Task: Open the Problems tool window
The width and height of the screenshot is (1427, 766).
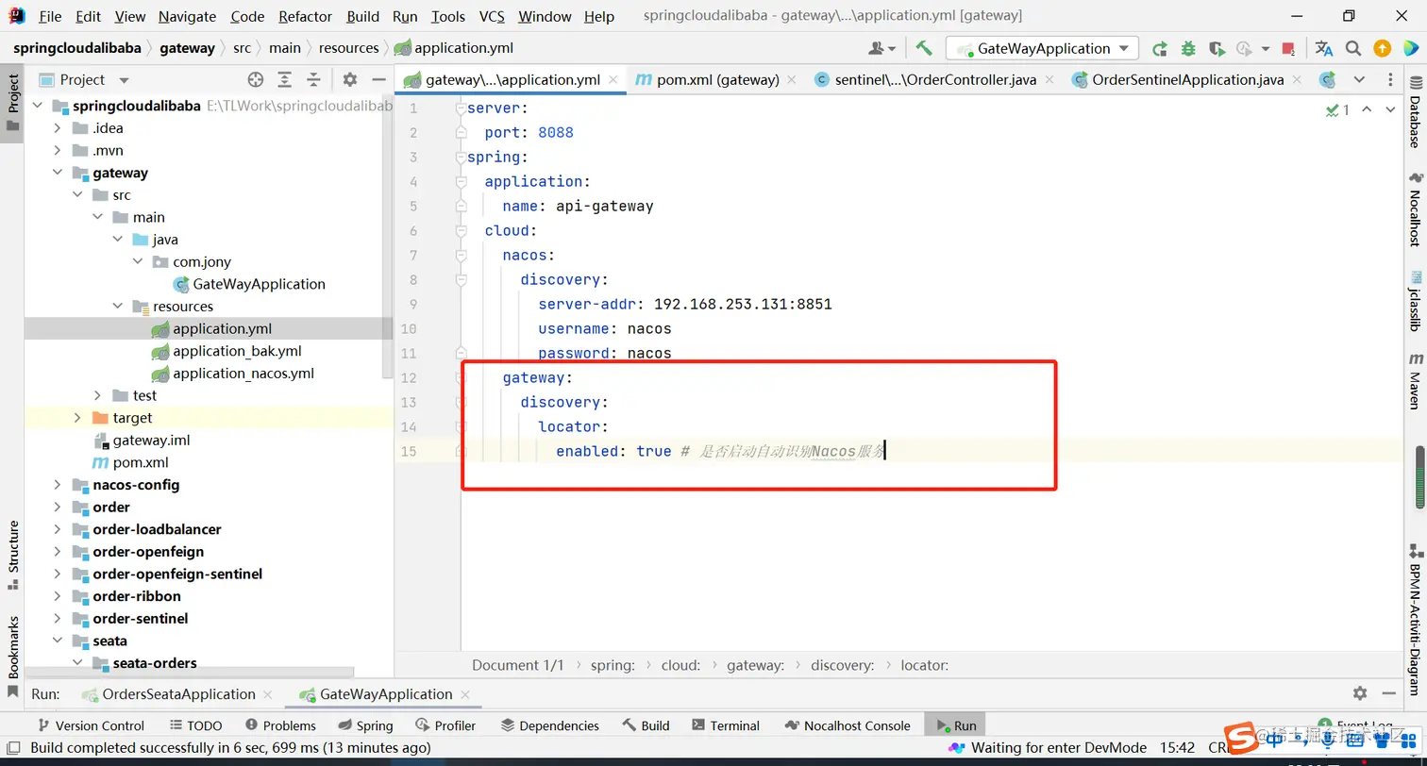Action: 279,725
